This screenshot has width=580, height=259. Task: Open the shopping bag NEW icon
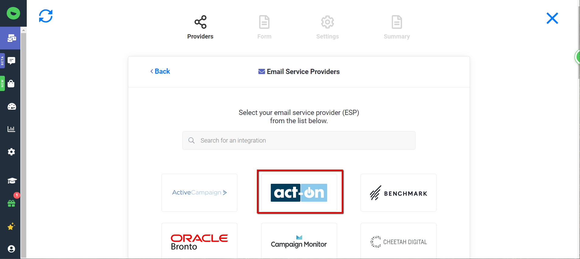(x=11, y=83)
